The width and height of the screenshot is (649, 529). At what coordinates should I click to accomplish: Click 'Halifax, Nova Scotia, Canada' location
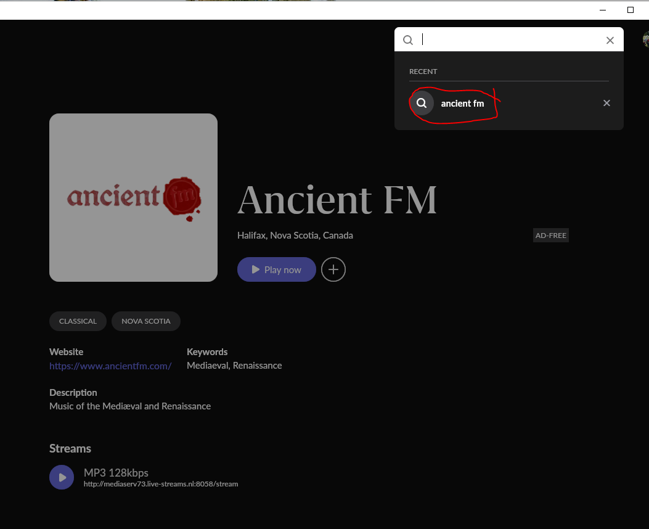(295, 235)
